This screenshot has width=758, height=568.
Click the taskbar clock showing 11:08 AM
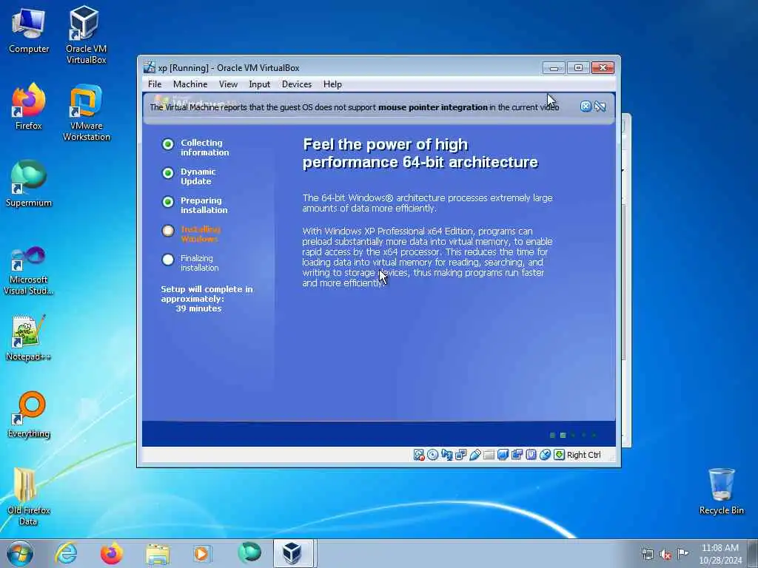(x=720, y=553)
